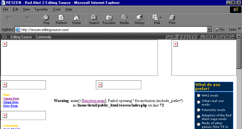
Task: Print the current page
Action: click(172, 20)
